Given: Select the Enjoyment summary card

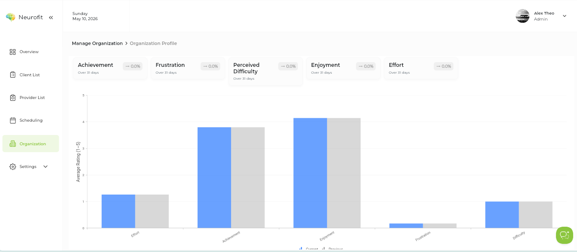Looking at the screenshot, I should [343, 68].
